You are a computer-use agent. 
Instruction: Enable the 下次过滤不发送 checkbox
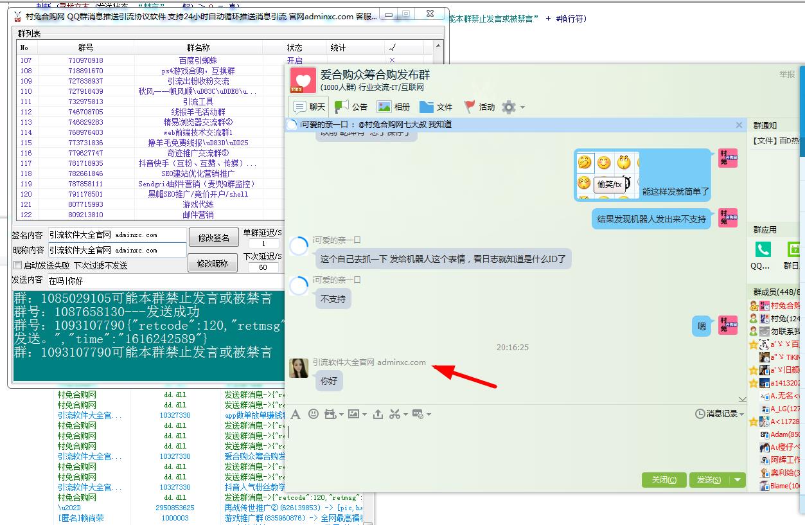pyautogui.click(x=18, y=266)
